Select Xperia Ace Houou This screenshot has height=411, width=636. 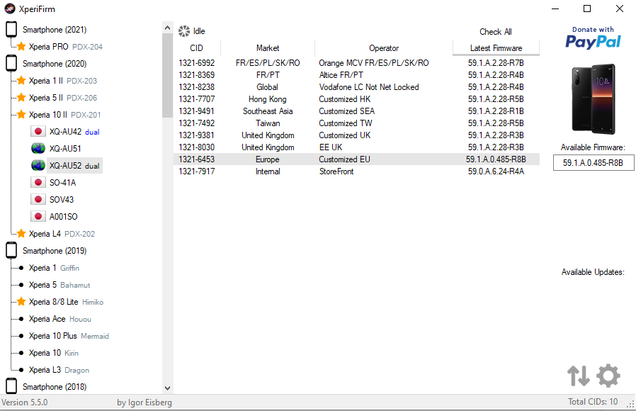click(x=60, y=319)
